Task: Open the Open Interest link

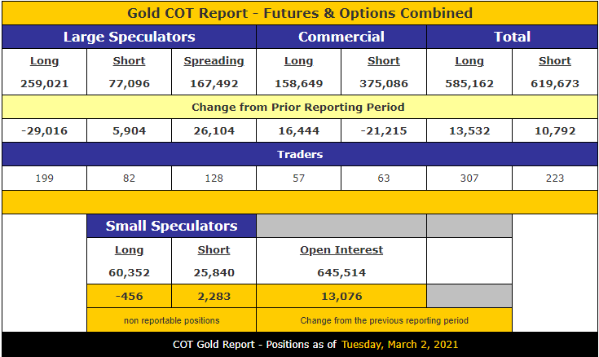Action: pyautogui.click(x=341, y=250)
